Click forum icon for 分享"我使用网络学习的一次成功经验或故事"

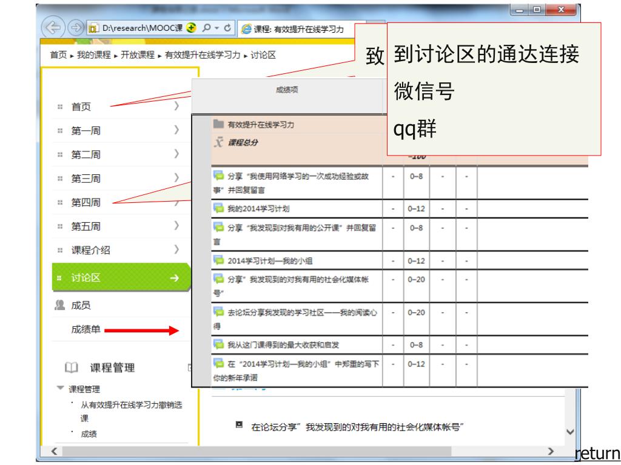pyautogui.click(x=218, y=176)
